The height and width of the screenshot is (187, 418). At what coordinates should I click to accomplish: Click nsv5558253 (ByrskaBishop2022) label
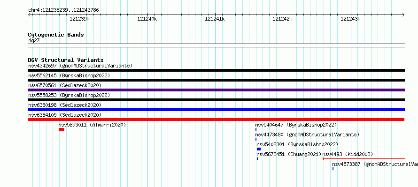(x=69, y=95)
